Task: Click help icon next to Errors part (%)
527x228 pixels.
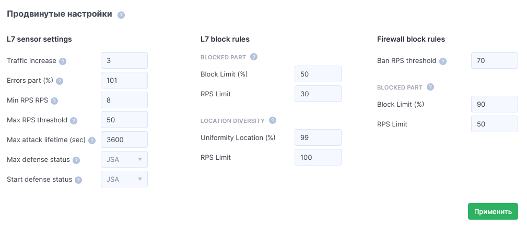Action: pyautogui.click(x=60, y=81)
